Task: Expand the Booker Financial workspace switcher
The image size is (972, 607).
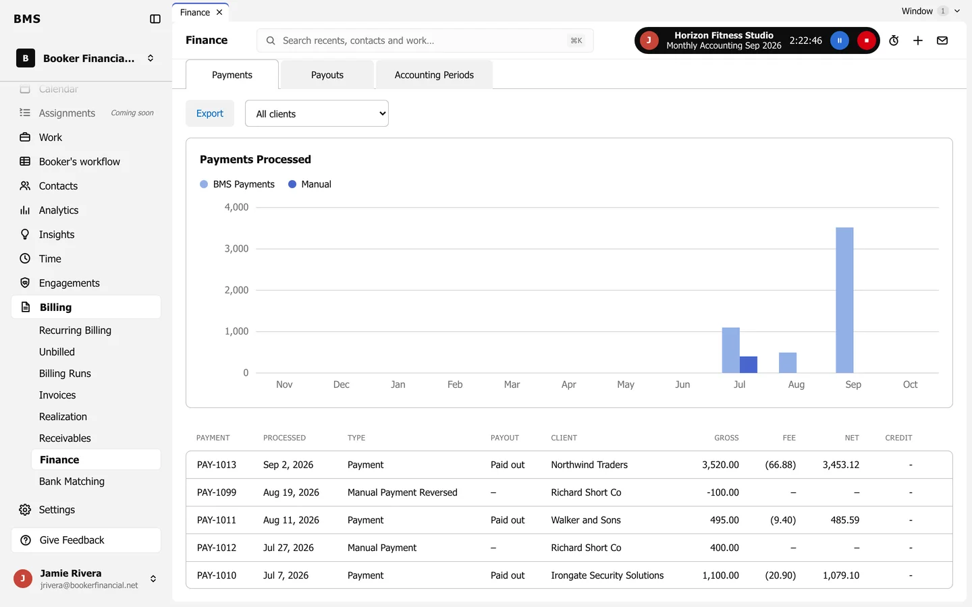Action: 86,58
